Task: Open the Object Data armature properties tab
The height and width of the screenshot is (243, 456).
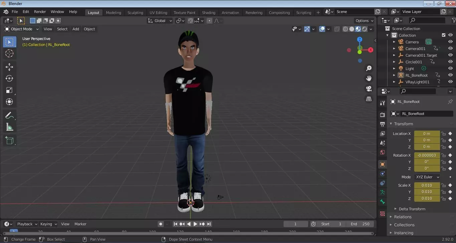Action: click(x=383, y=192)
